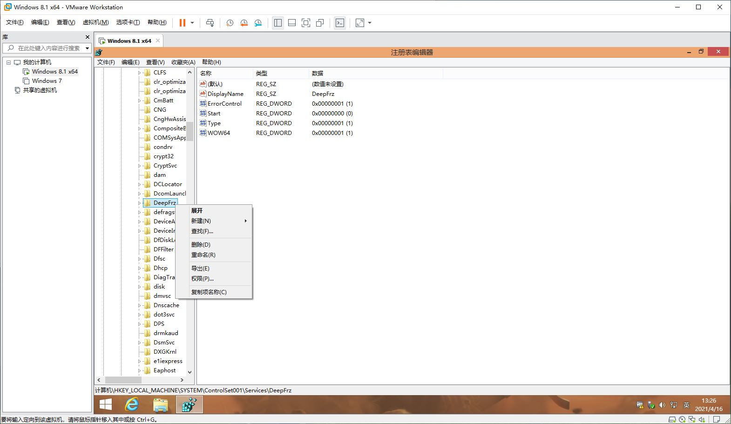Open registry editor 查看(V) menu
The image size is (731, 424).
[155, 62]
